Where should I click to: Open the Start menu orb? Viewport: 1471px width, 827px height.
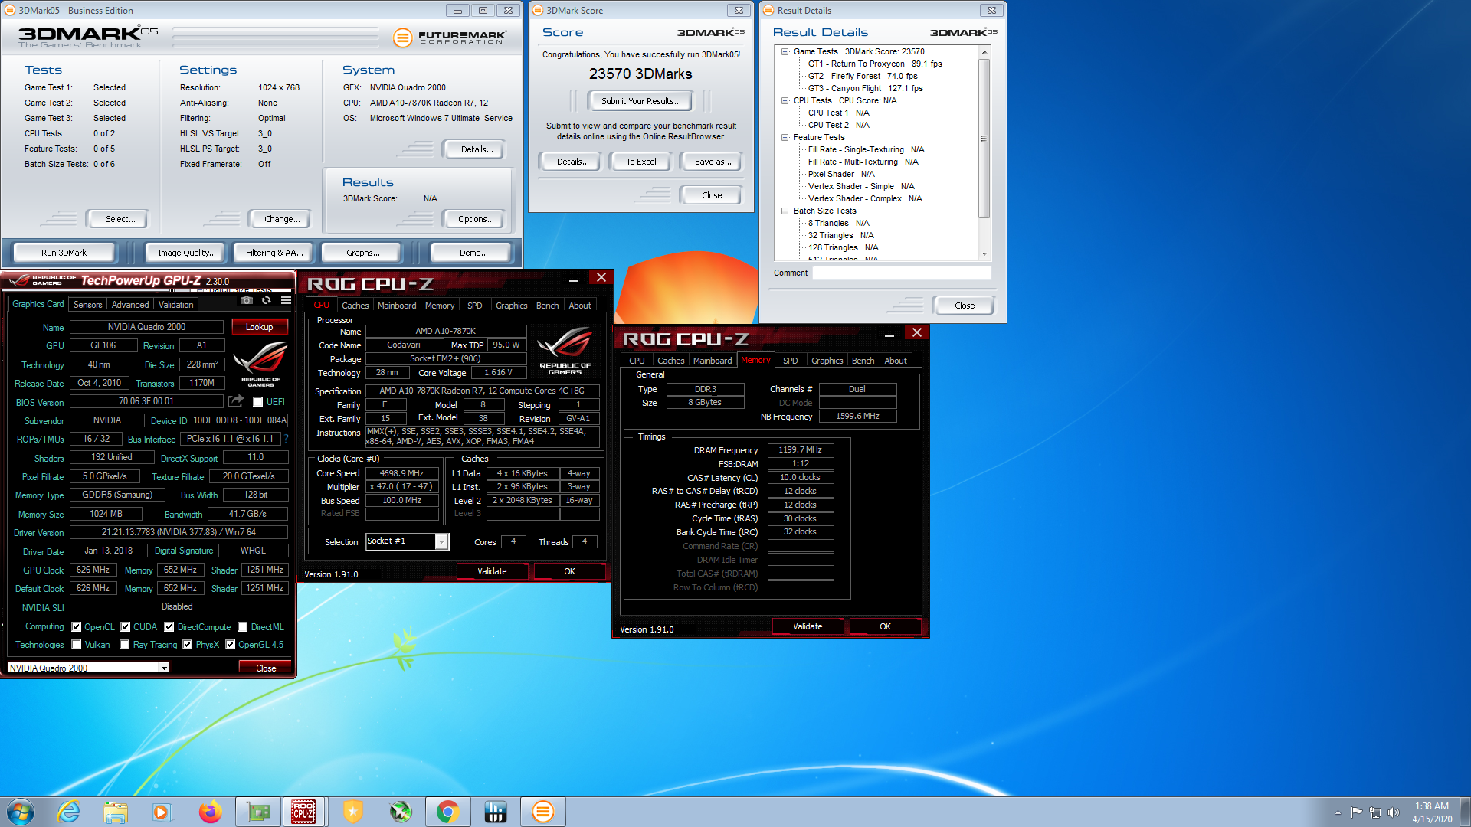[21, 812]
